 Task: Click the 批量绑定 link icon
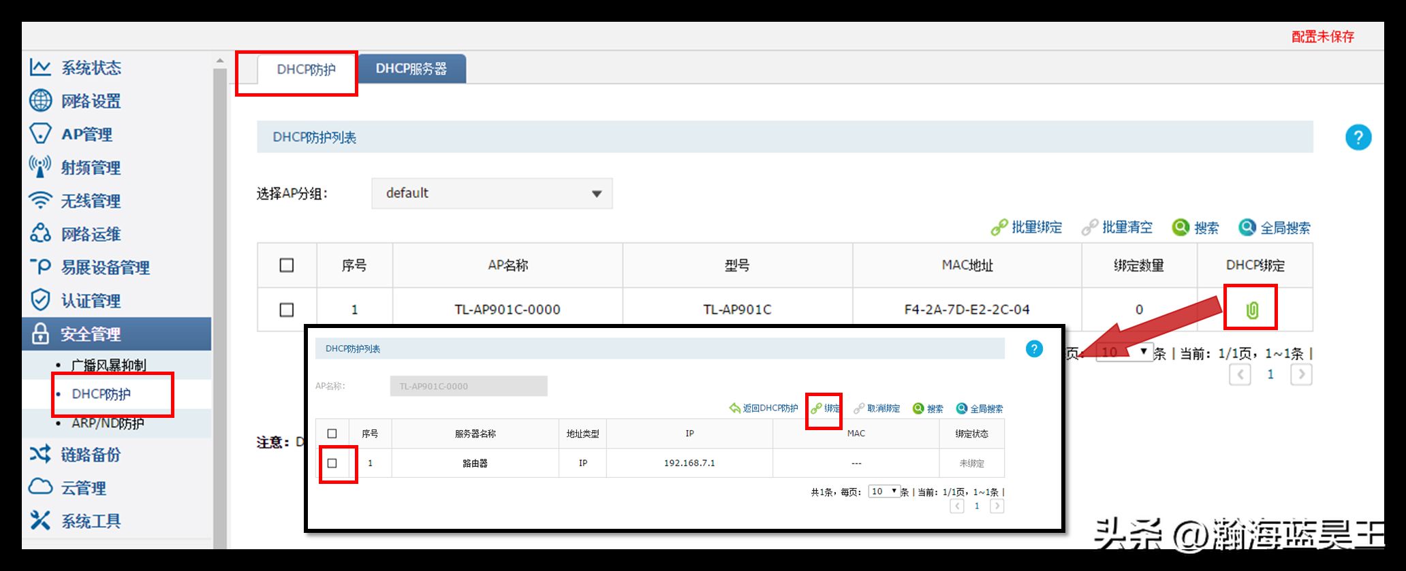click(x=999, y=228)
